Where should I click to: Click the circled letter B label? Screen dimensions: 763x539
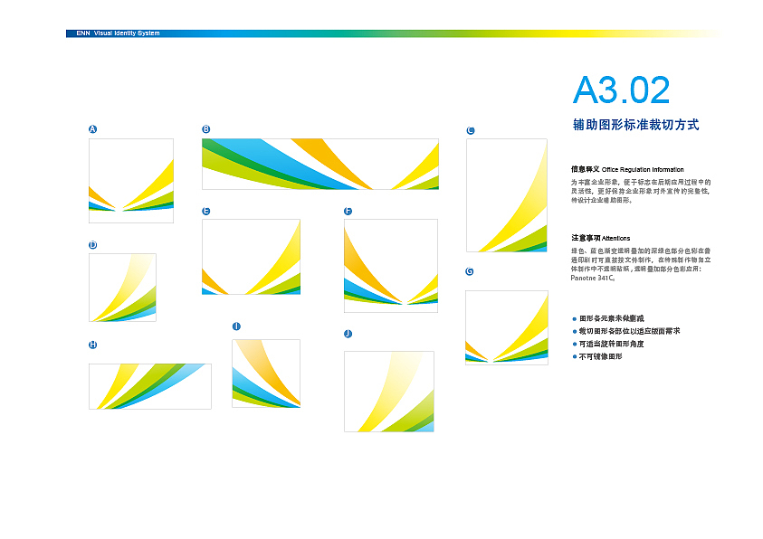pyautogui.click(x=205, y=128)
